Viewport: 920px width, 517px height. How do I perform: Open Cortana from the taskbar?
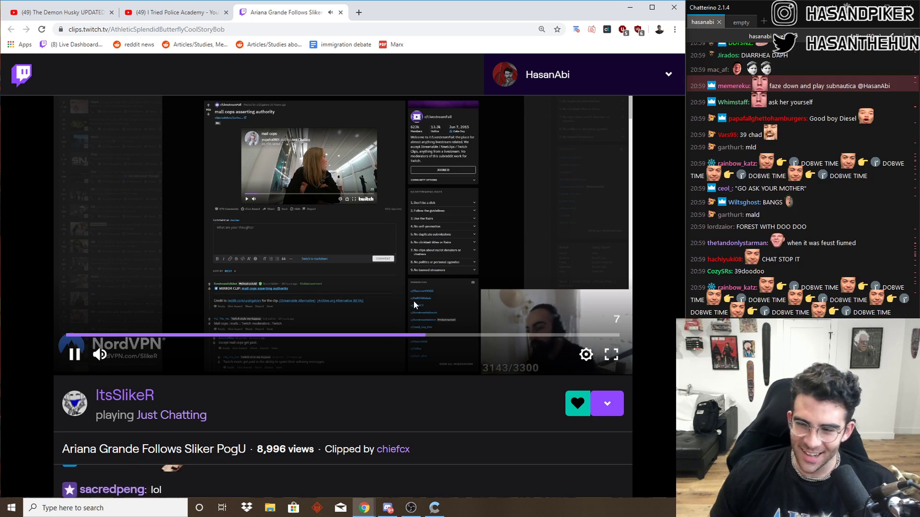pos(199,507)
